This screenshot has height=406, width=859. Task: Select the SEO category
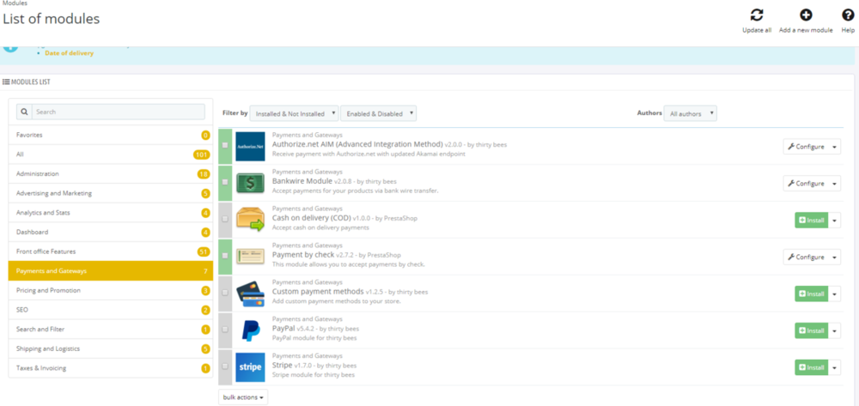coord(111,310)
